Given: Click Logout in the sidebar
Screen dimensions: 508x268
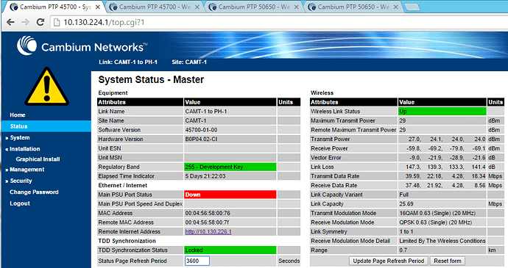Looking at the screenshot, I should tap(20, 203).
